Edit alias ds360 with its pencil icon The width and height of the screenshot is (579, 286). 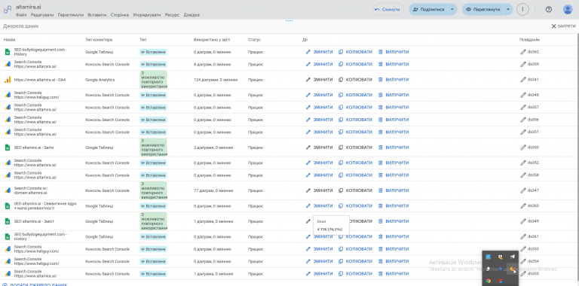(523, 205)
